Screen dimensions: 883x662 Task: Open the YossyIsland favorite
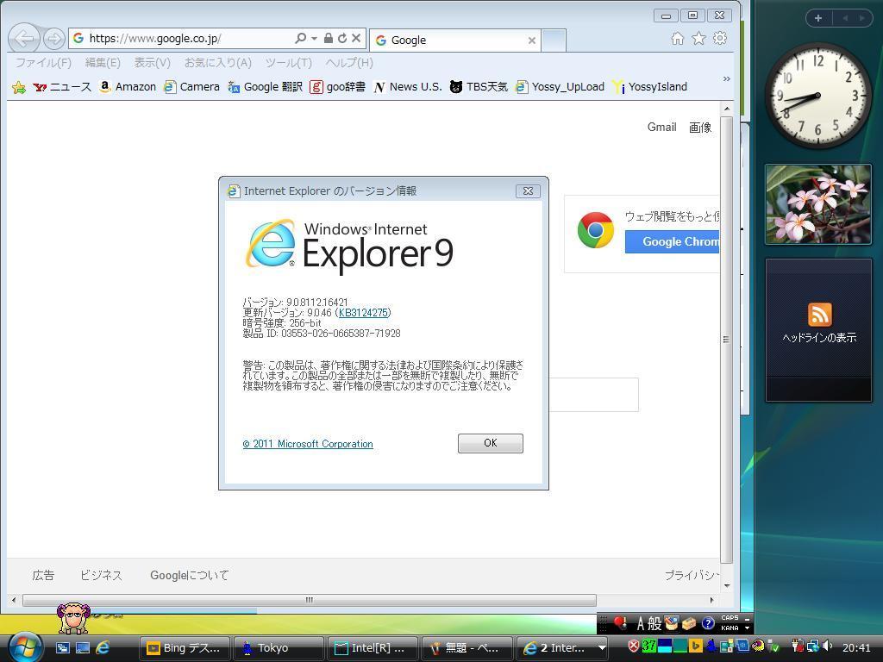click(650, 87)
